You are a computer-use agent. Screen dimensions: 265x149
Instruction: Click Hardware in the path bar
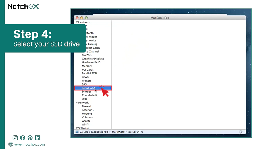point(118,132)
